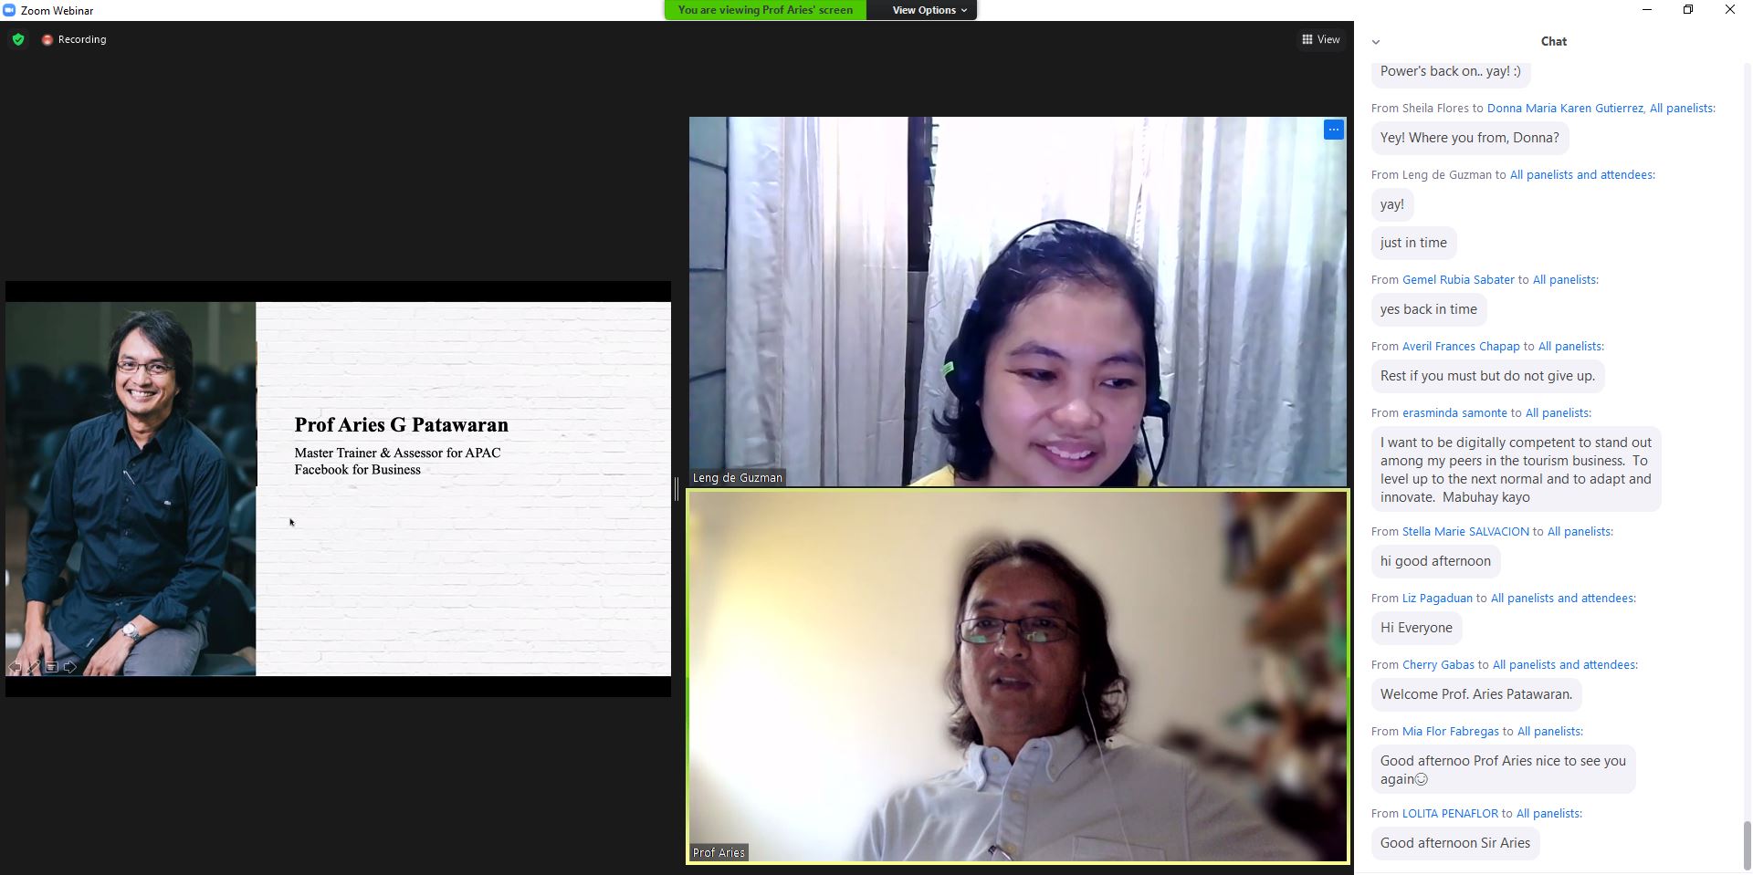The width and height of the screenshot is (1753, 875).
Task: Click the slide menu icon on presentation
Action: (52, 667)
